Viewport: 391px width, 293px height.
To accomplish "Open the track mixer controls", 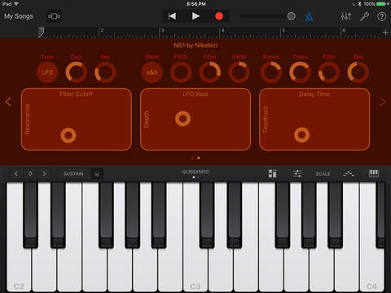I will (346, 16).
